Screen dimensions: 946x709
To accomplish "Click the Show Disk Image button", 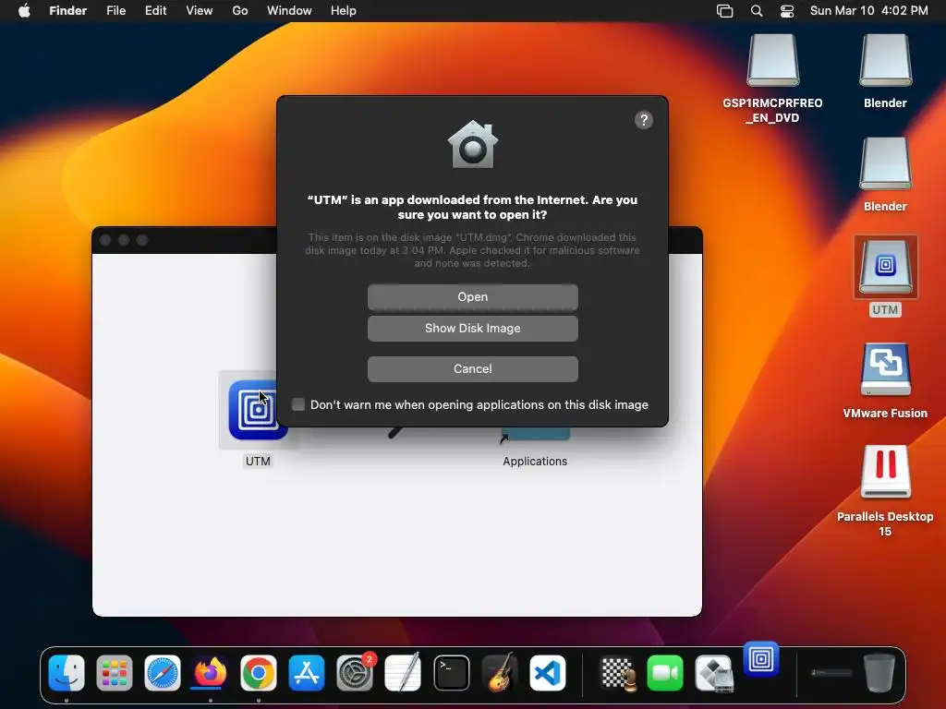I will (472, 329).
